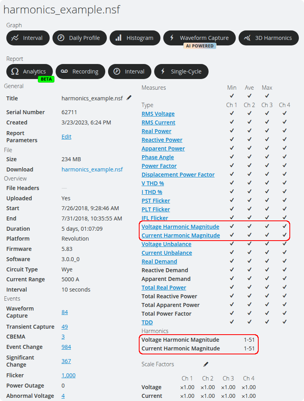The height and width of the screenshot is (401, 304).
Task: Open the Recording report
Action: click(80, 72)
